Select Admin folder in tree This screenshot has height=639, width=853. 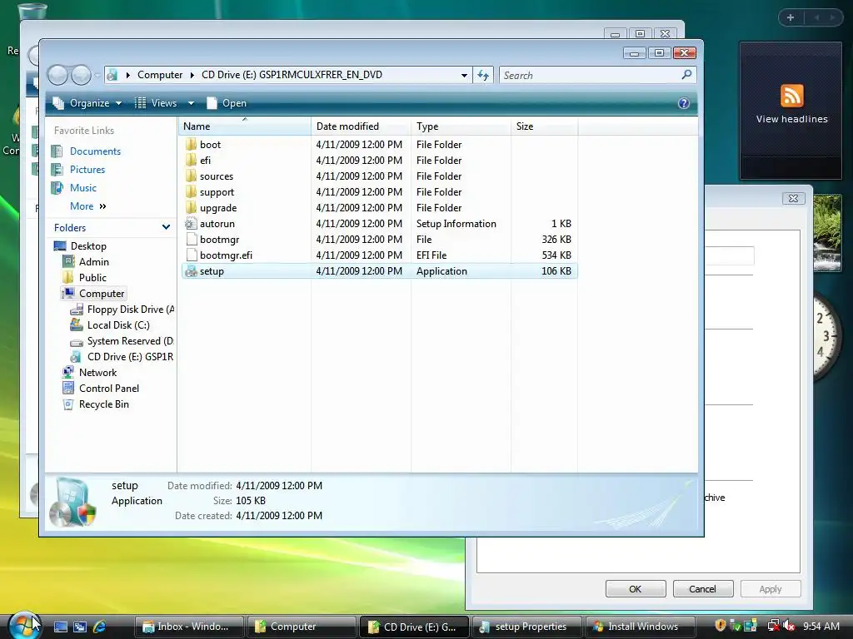tap(93, 262)
